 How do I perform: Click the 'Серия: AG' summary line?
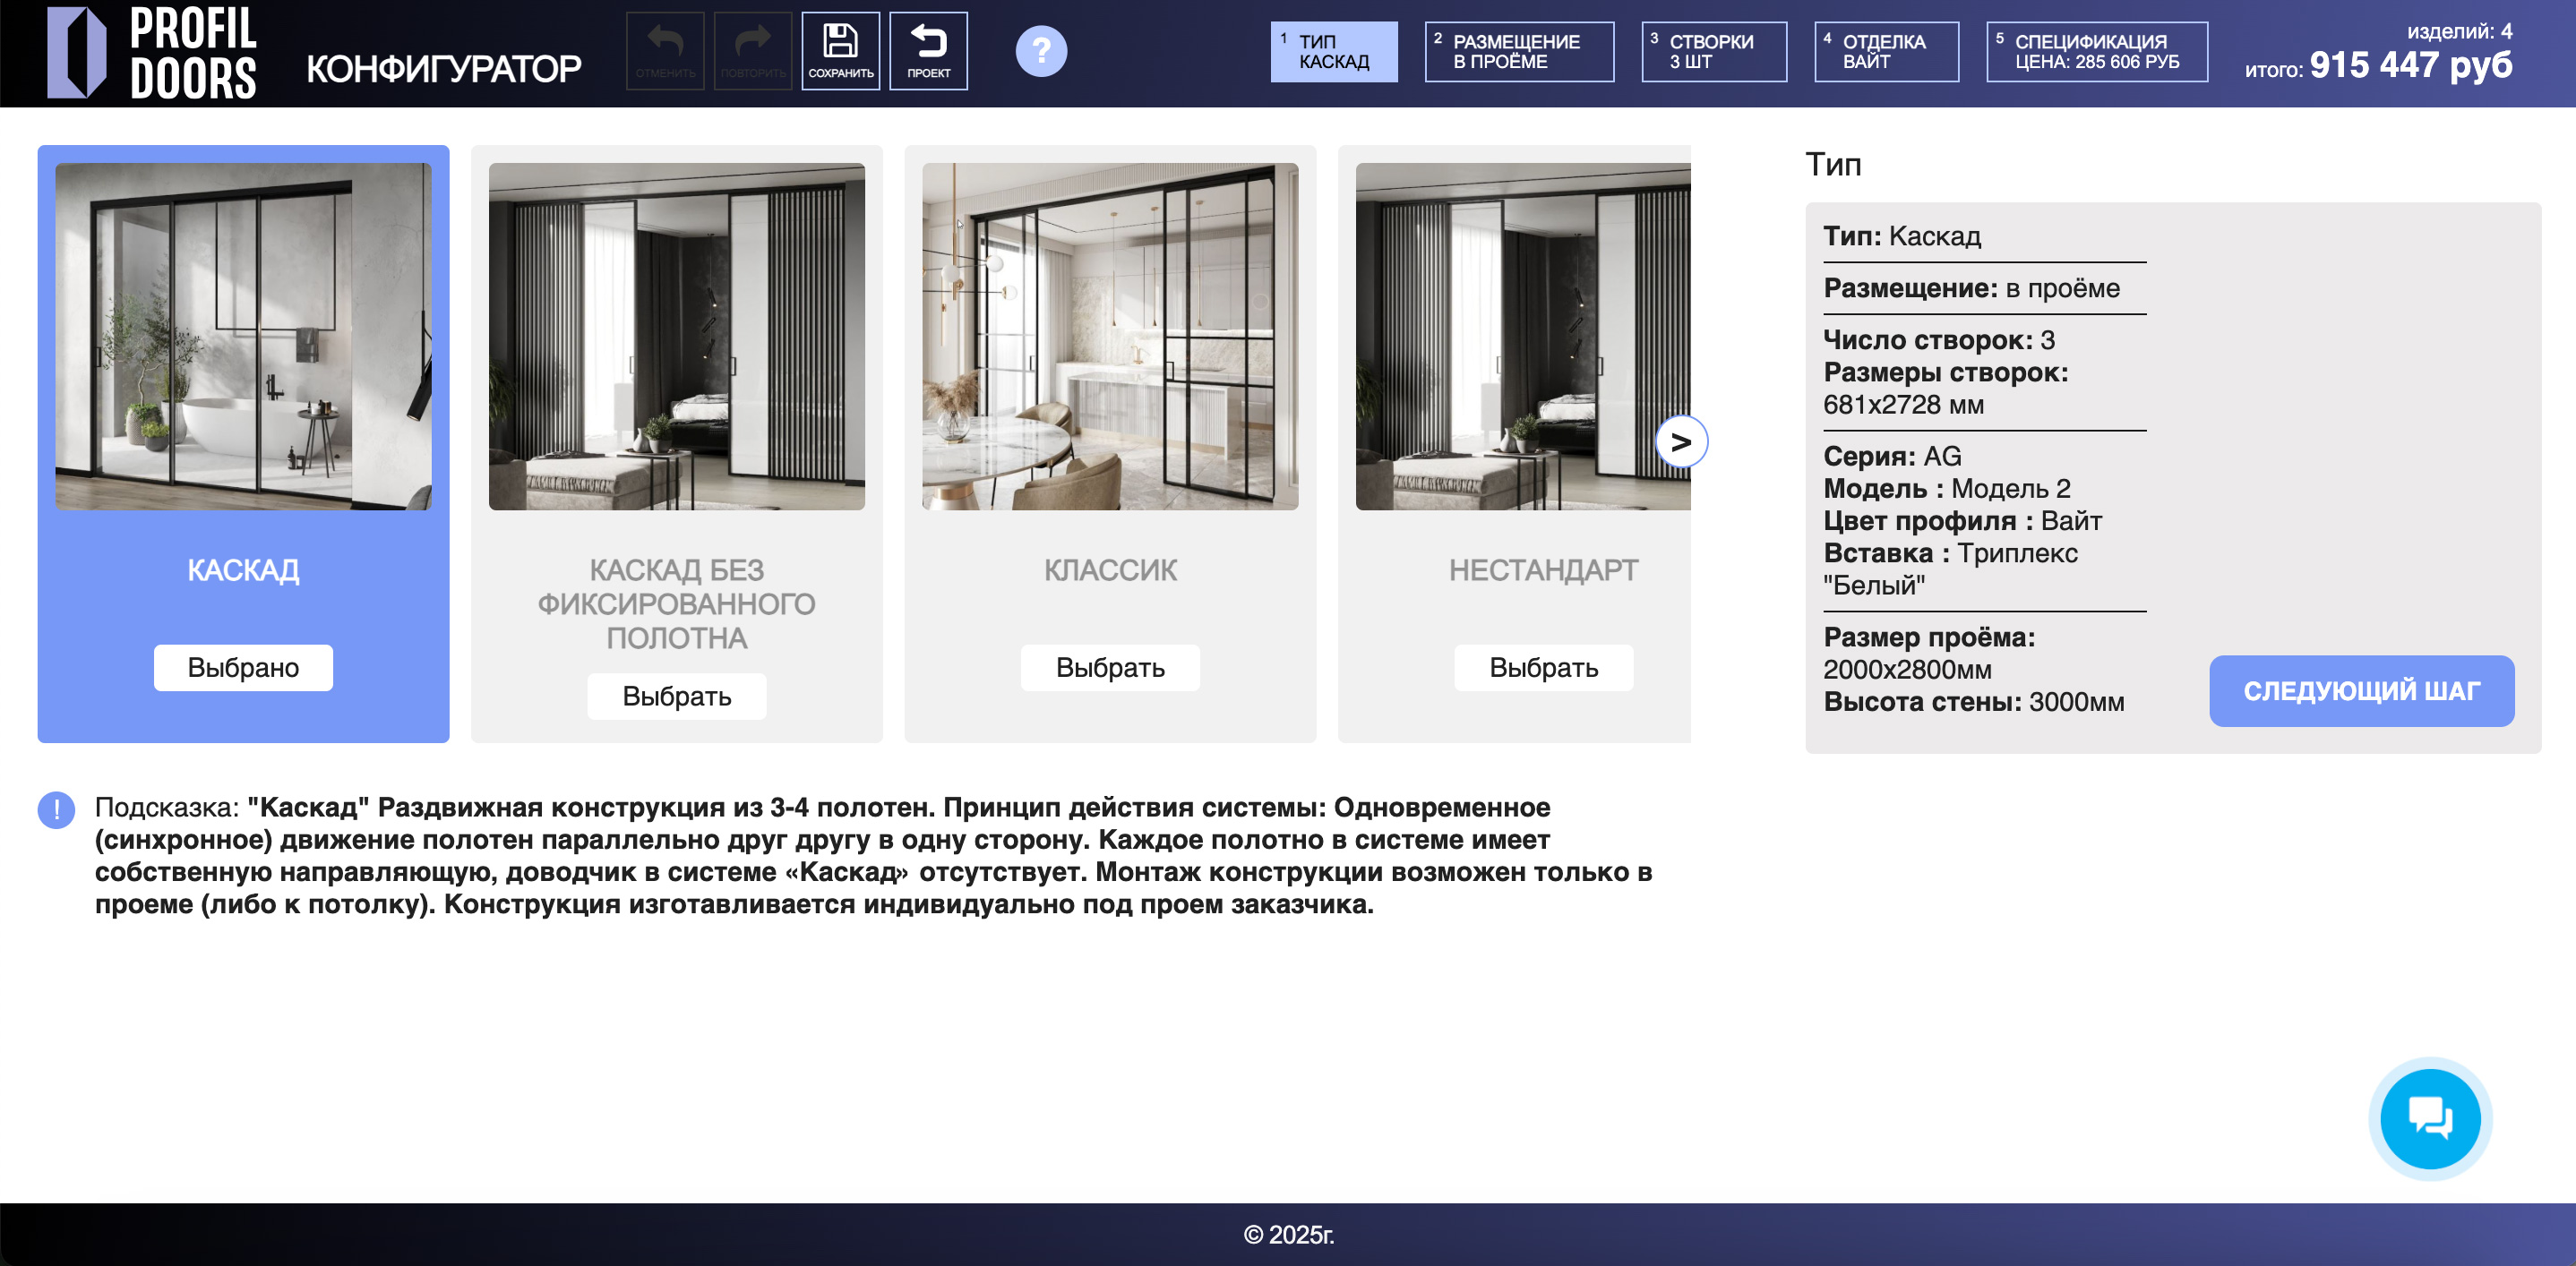(x=1892, y=457)
